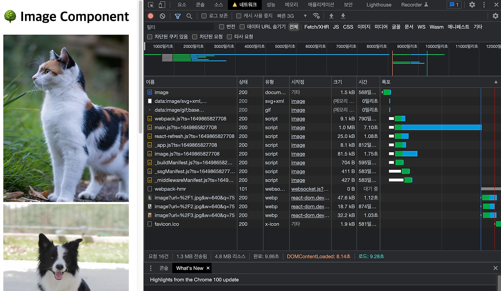Click the cat photo on the page
This screenshot has width=501, height=291.
(x=66, y=118)
